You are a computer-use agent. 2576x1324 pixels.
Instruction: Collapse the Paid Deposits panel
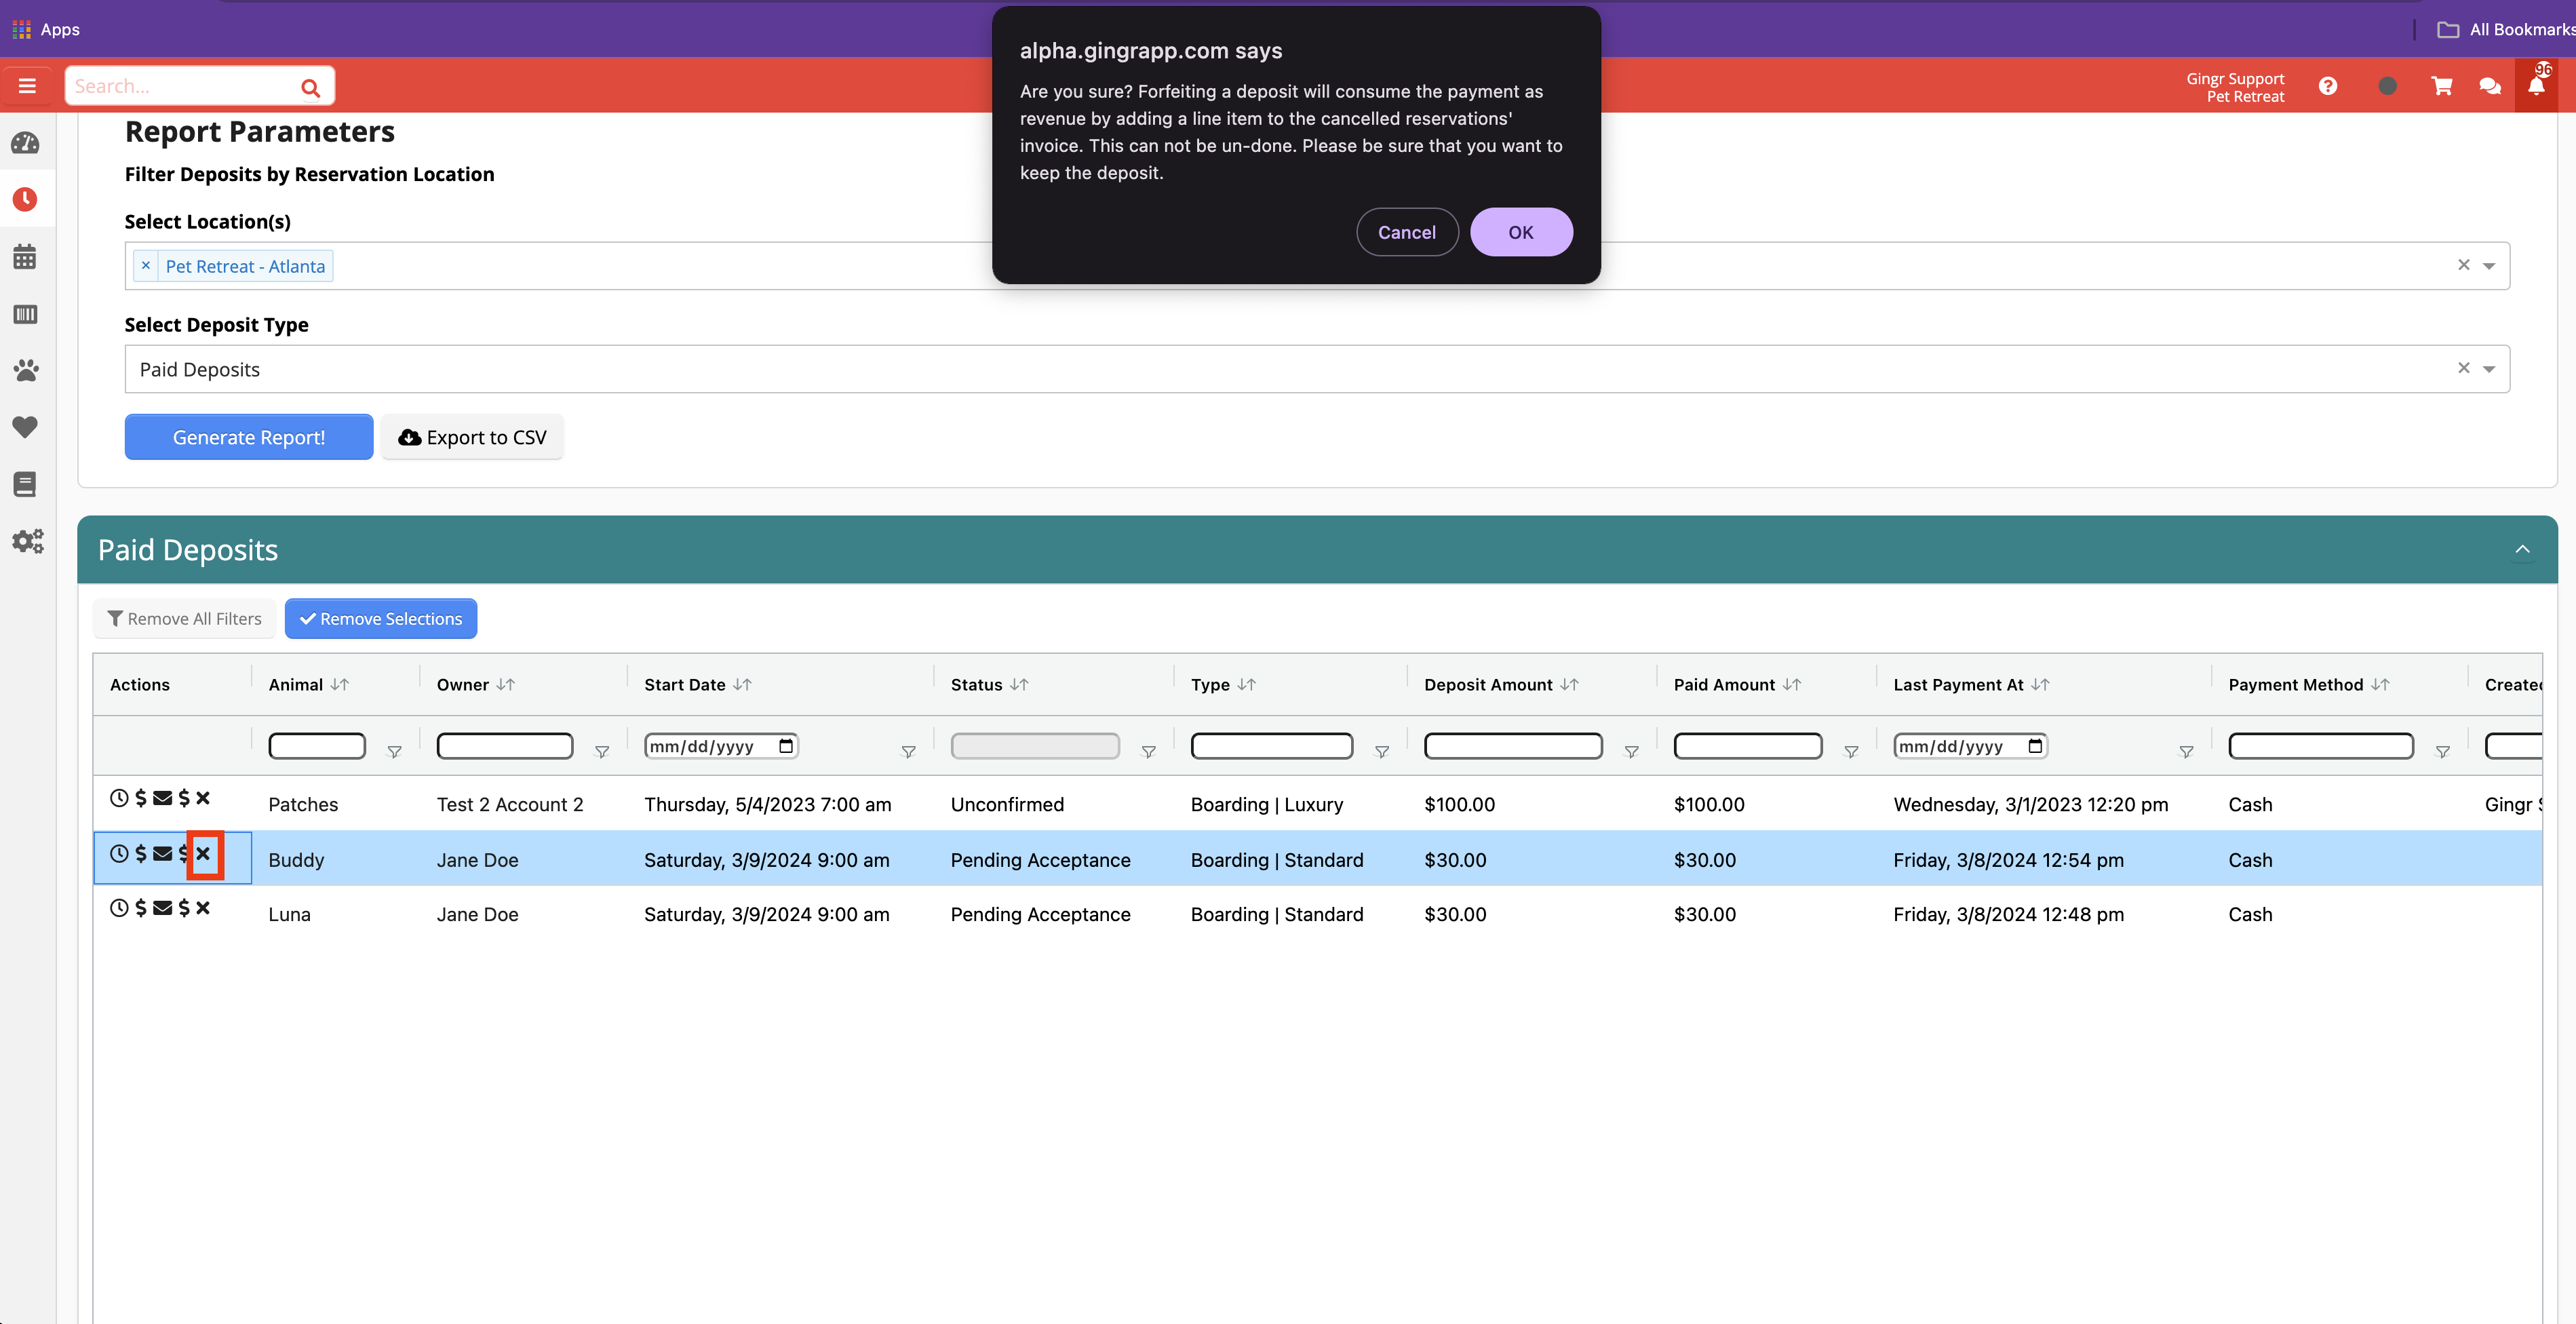2522,549
